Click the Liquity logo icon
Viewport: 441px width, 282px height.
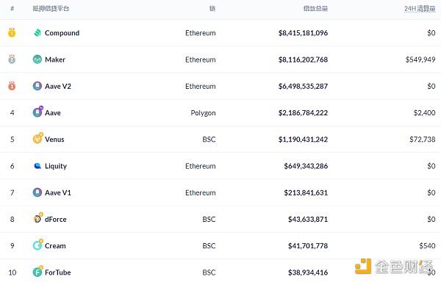(37, 166)
